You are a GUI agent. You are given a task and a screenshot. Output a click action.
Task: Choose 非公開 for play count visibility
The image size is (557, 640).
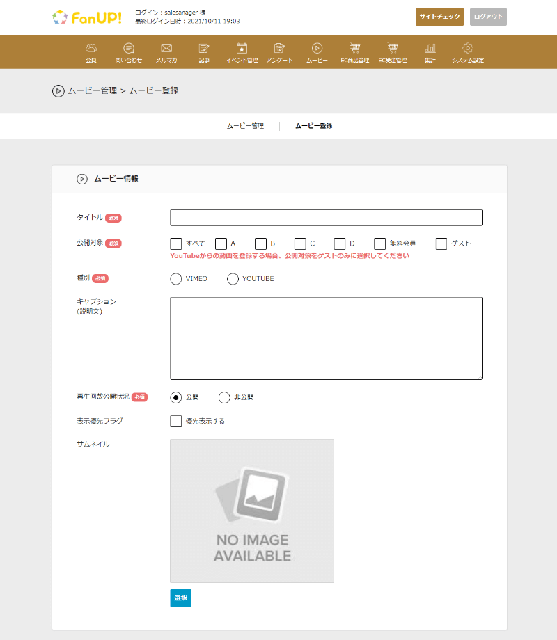(224, 398)
